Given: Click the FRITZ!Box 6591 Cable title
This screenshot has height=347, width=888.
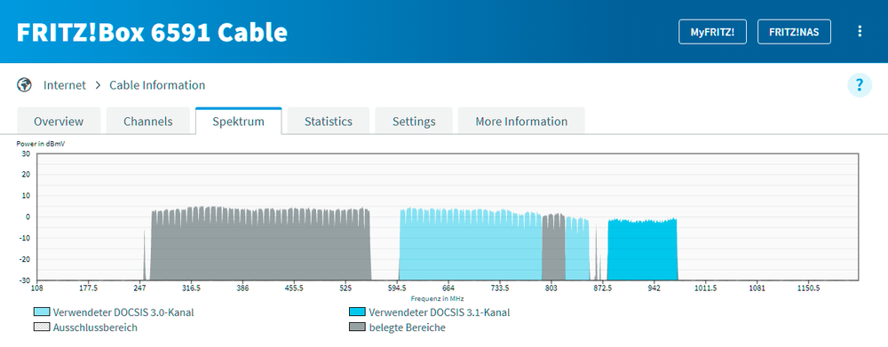Looking at the screenshot, I should pos(152,32).
